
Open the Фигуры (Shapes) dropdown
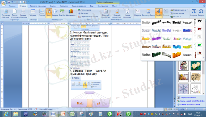tap(55, 12)
